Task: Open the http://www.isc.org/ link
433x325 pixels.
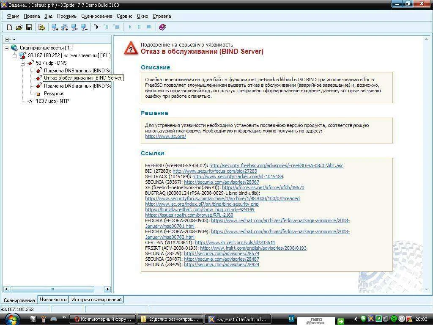Action: click(165, 136)
